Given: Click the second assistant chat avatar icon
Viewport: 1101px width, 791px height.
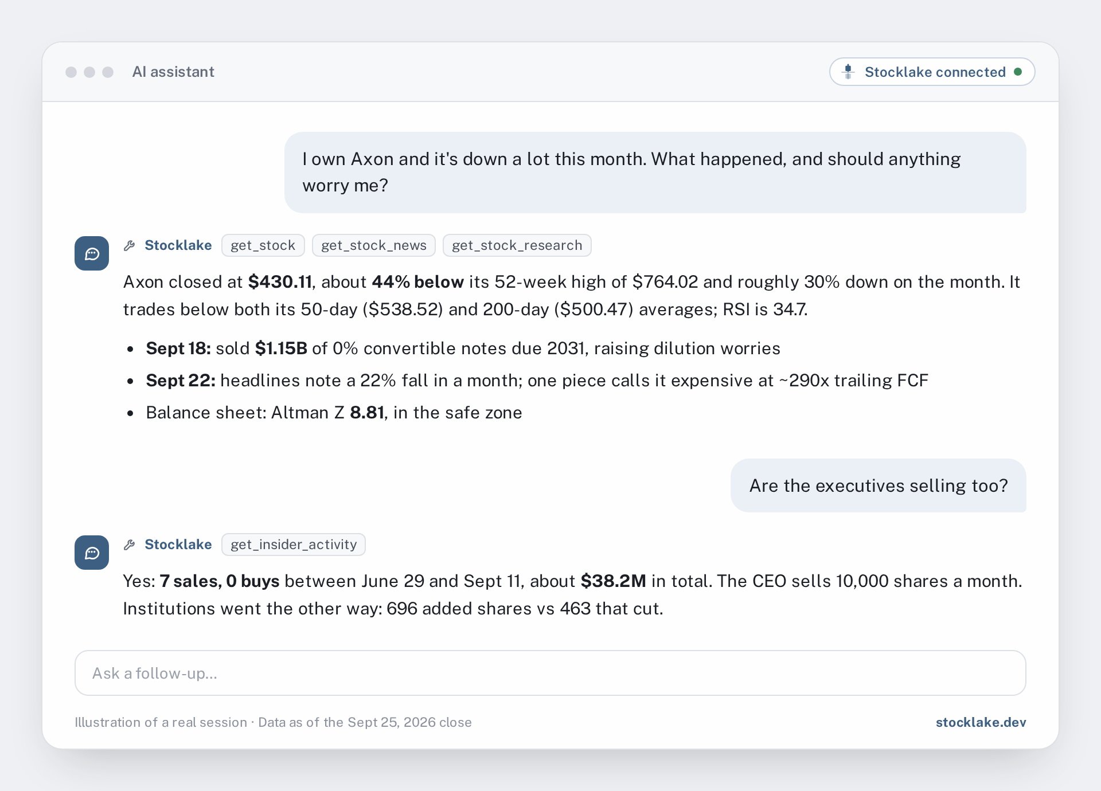Looking at the screenshot, I should 92,553.
